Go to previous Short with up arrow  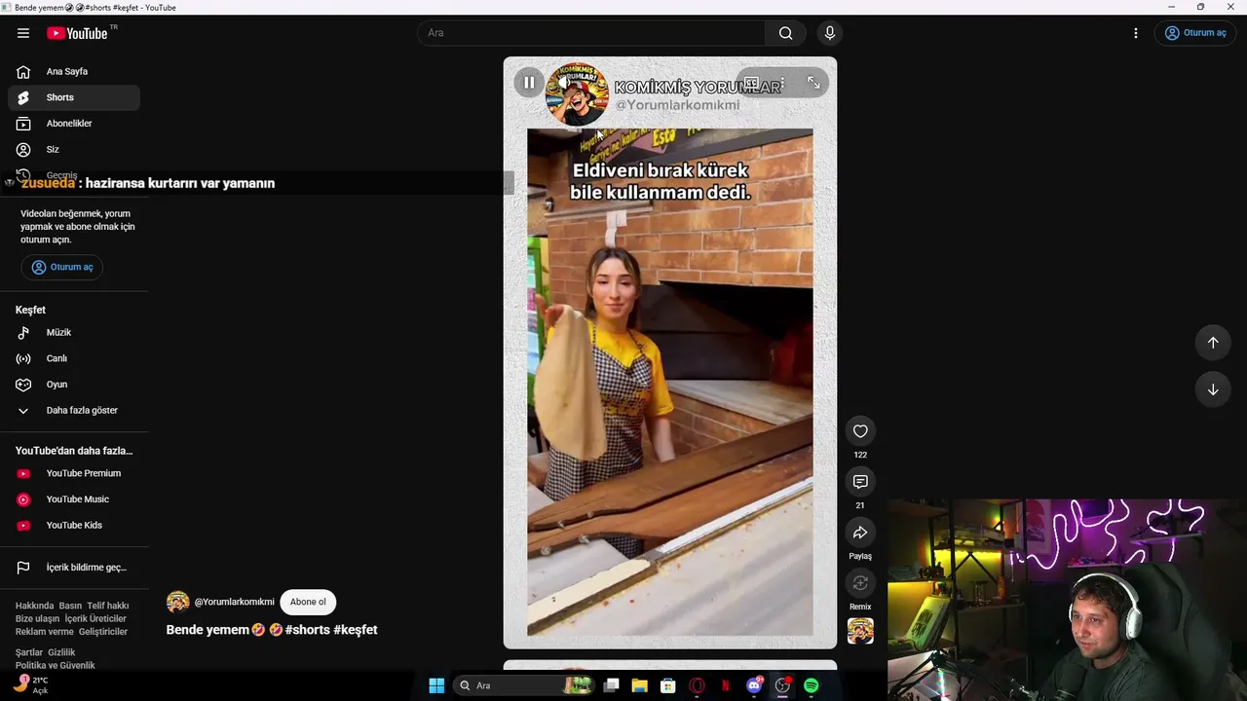(x=1213, y=343)
